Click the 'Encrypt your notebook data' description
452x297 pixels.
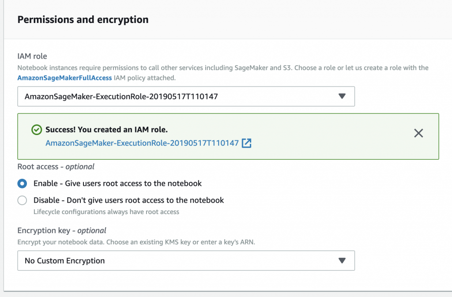[136, 242]
